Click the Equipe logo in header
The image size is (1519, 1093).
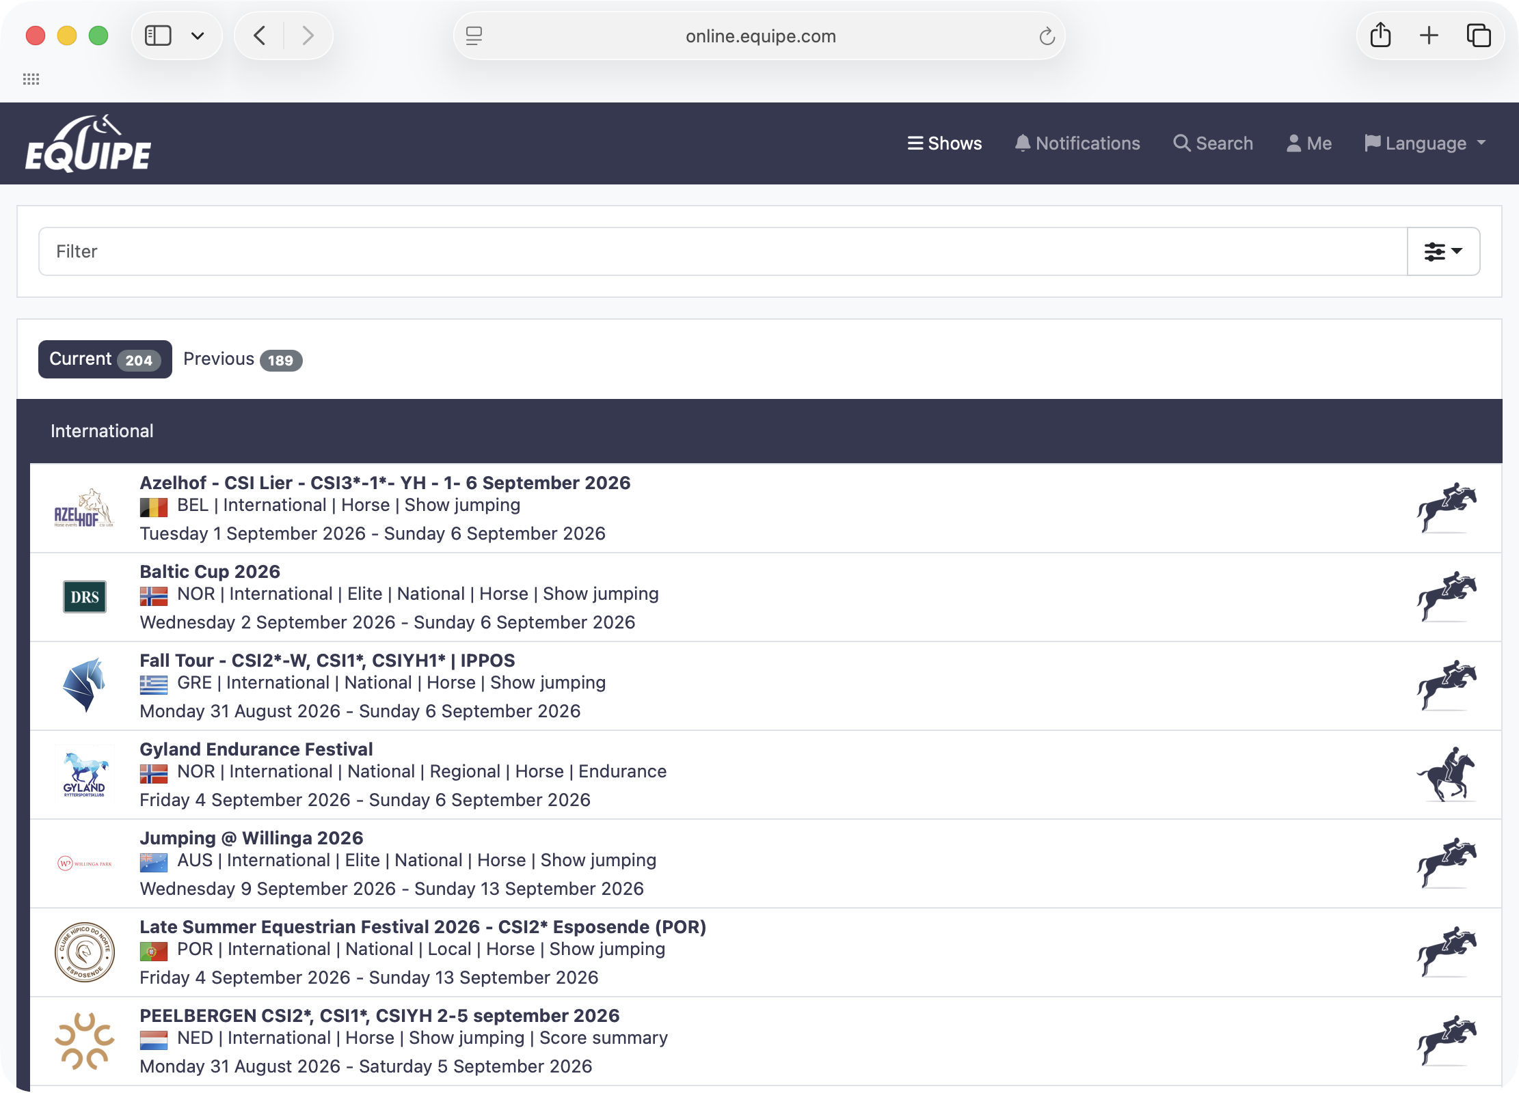pos(88,143)
